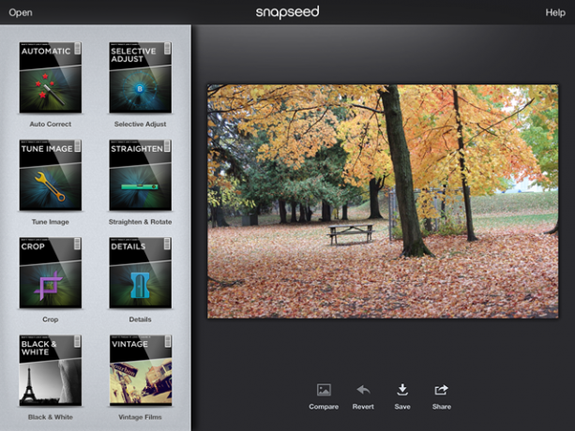The width and height of the screenshot is (575, 431).
Task: Save the photo using Save icon
Action: [x=402, y=390]
